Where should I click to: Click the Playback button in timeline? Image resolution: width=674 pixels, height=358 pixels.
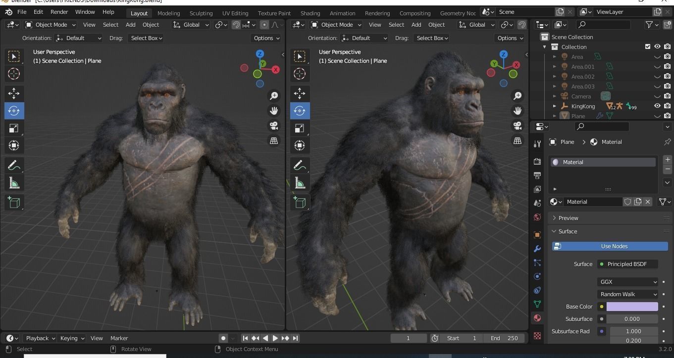tap(41, 338)
